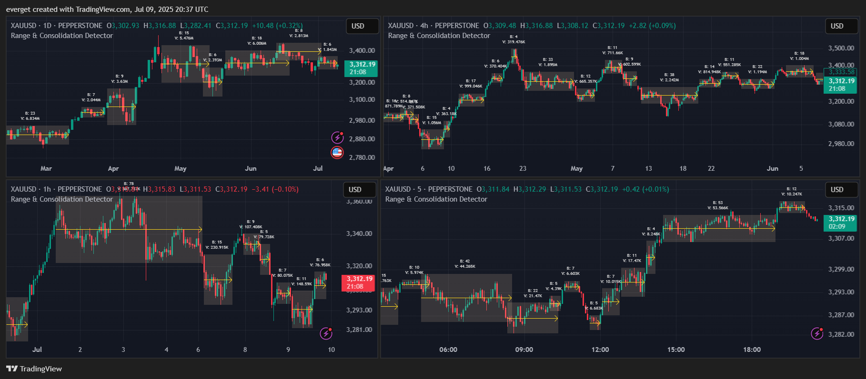
Task: Click the 'B: 42 V: 44.265K' range label on 5-minute chart
Action: (x=465, y=264)
